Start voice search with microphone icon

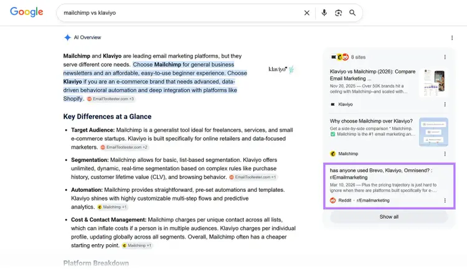pos(324,13)
